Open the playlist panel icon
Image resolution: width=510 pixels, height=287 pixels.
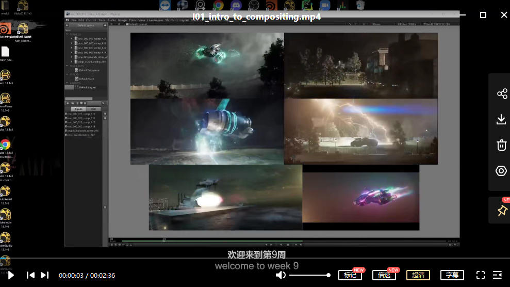[498, 275]
